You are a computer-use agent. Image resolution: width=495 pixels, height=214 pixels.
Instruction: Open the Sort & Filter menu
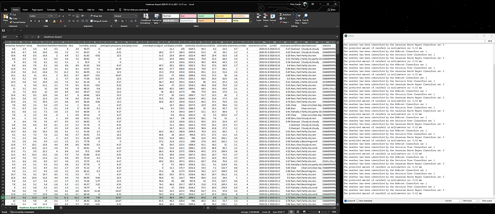[x=298, y=19]
